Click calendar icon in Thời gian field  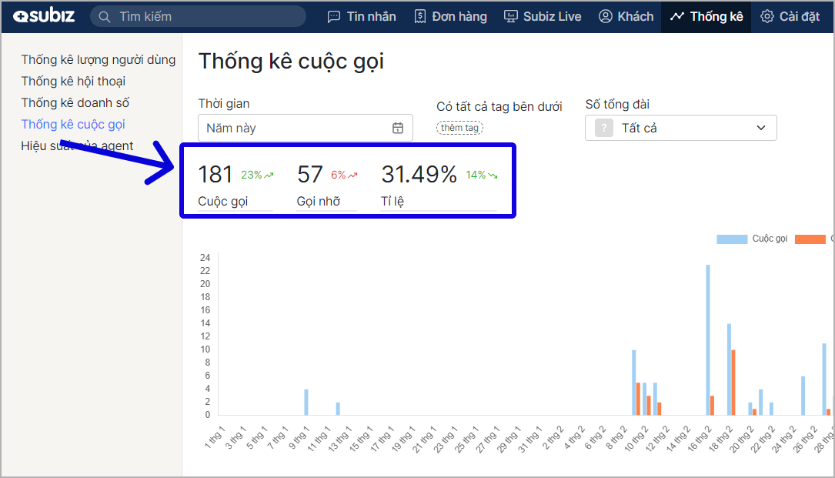[x=398, y=128]
